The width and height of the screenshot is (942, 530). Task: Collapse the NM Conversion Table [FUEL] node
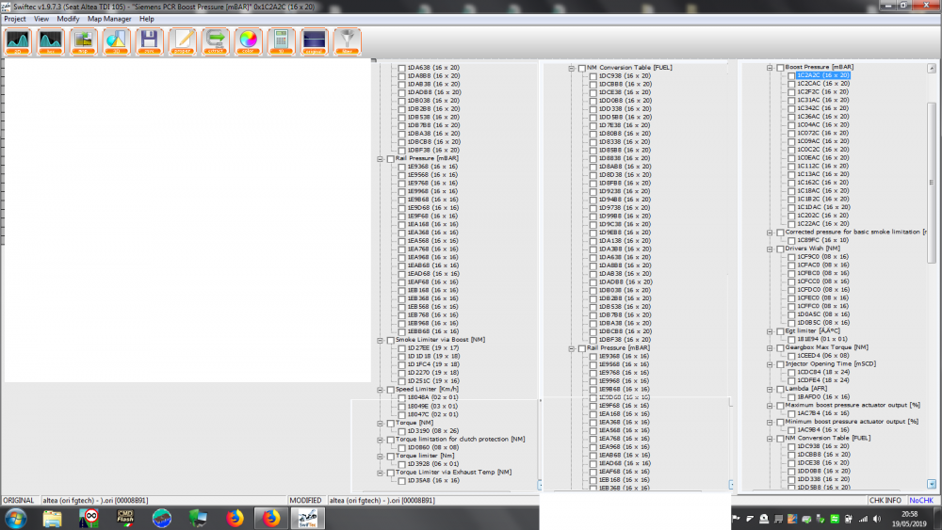pos(571,69)
